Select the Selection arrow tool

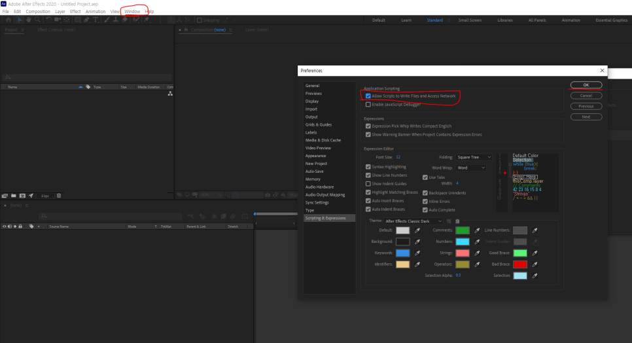pyautogui.click(x=19, y=20)
